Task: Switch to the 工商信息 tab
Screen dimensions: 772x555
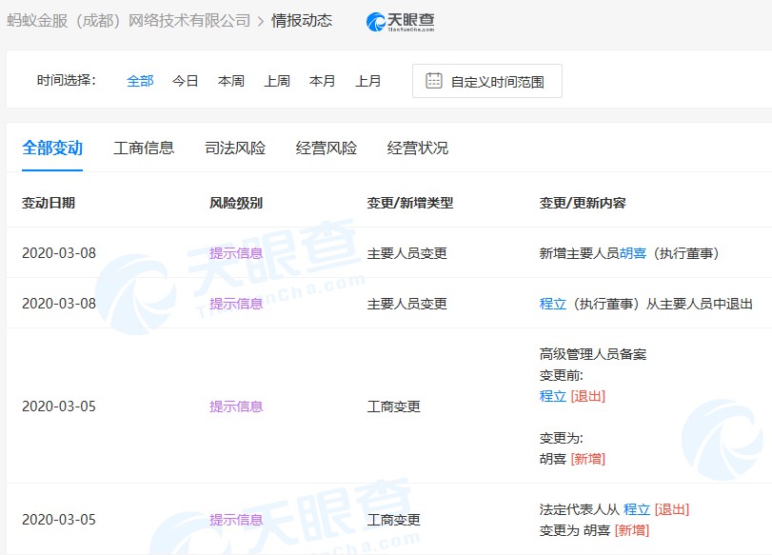Action: point(144,148)
